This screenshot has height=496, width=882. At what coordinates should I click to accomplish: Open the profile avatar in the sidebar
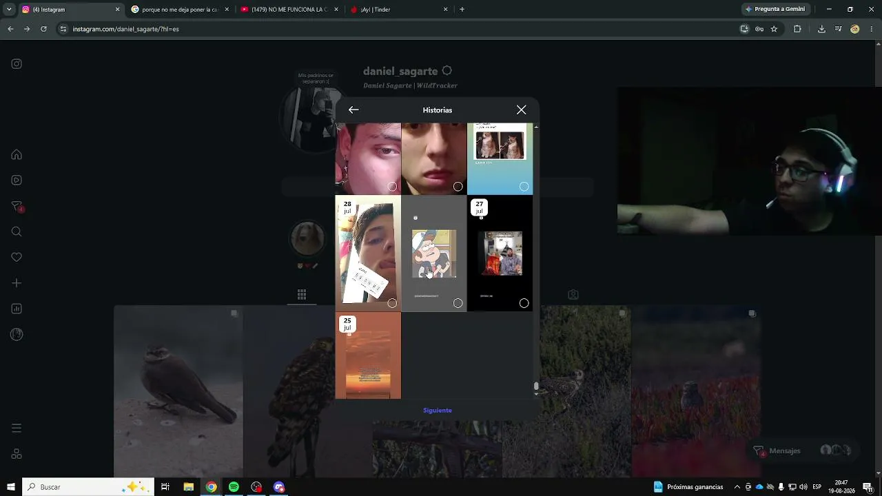point(17,335)
